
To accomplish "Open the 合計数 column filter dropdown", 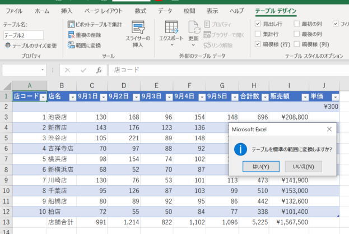I will pos(265,97).
